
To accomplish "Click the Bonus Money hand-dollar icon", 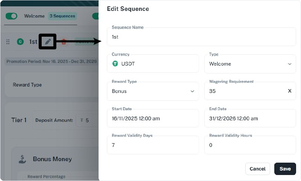I will pyautogui.click(x=22, y=159).
